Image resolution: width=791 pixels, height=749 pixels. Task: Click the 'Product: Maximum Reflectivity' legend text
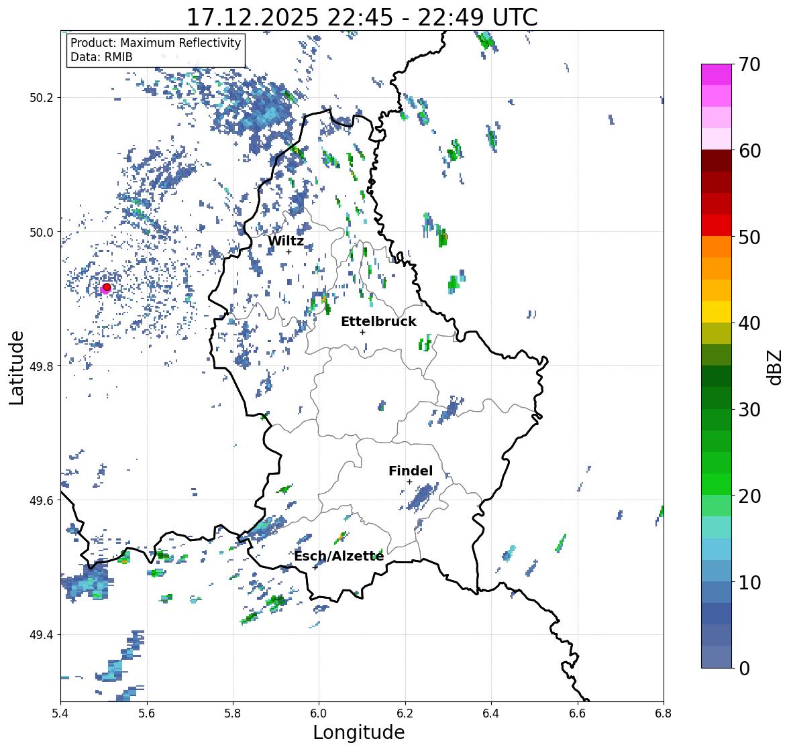[156, 43]
